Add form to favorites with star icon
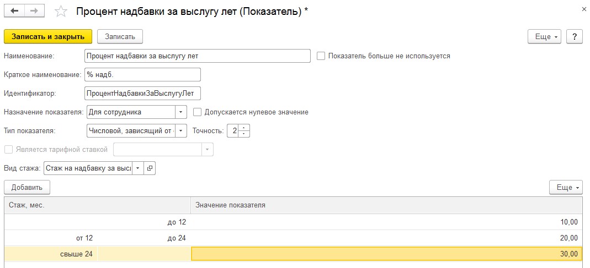Screen dimensions: 590x268 coord(62,12)
